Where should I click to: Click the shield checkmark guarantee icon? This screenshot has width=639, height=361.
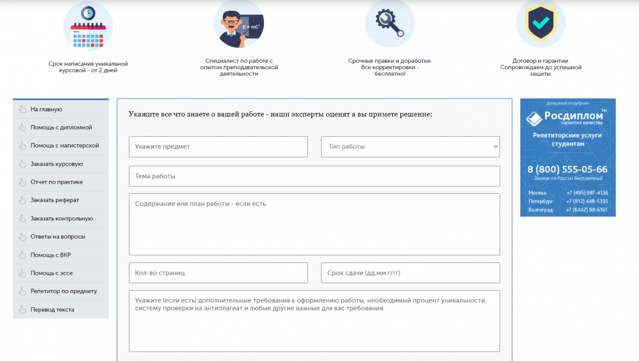(540, 24)
